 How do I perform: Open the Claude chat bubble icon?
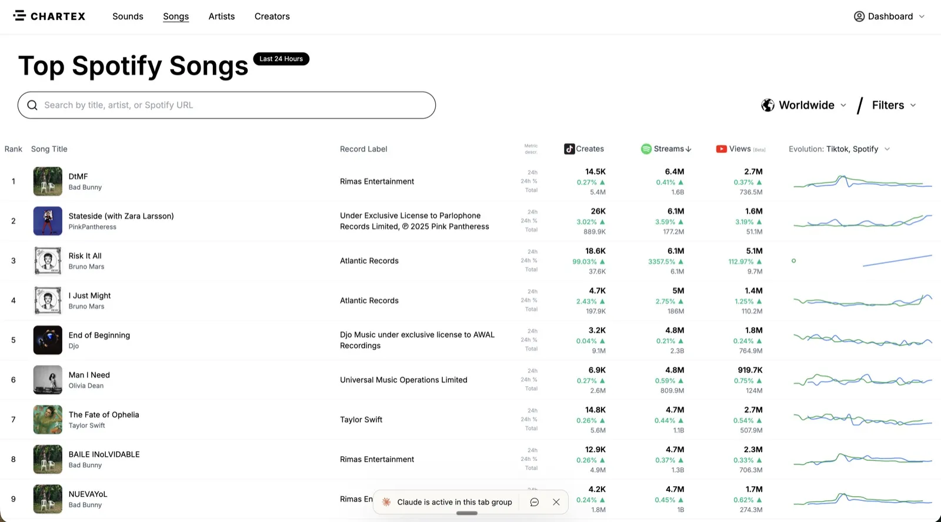[x=534, y=502]
